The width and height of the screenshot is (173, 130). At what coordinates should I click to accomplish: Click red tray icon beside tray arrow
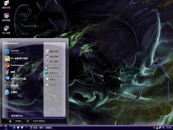(157, 128)
